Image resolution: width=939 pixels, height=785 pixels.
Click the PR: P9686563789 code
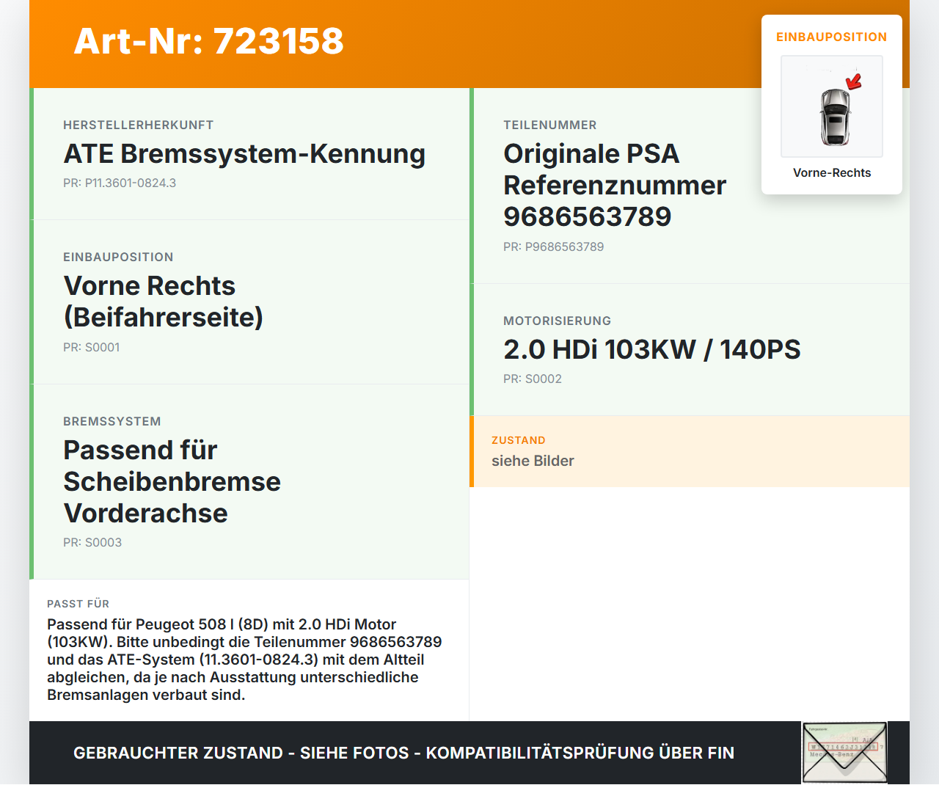(553, 247)
